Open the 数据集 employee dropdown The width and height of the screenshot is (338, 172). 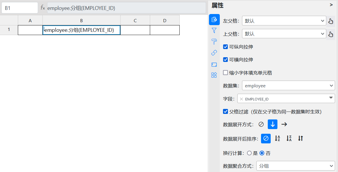click(289, 86)
